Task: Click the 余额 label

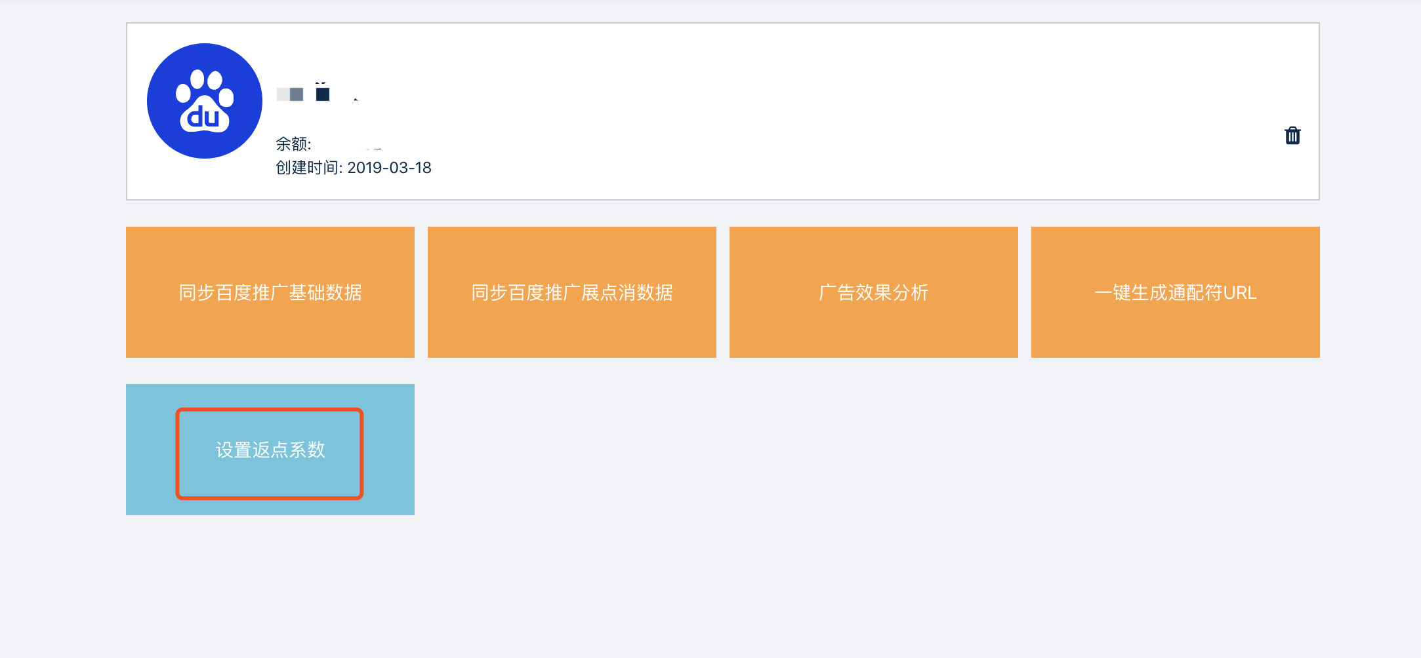Action: click(293, 144)
